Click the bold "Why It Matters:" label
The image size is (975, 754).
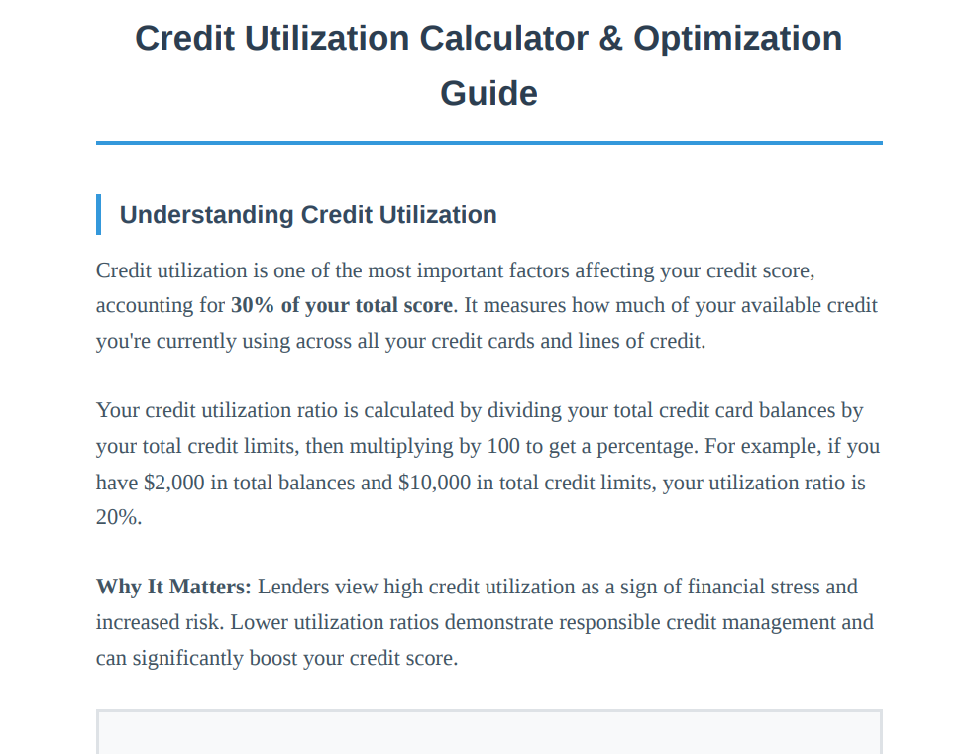(173, 587)
